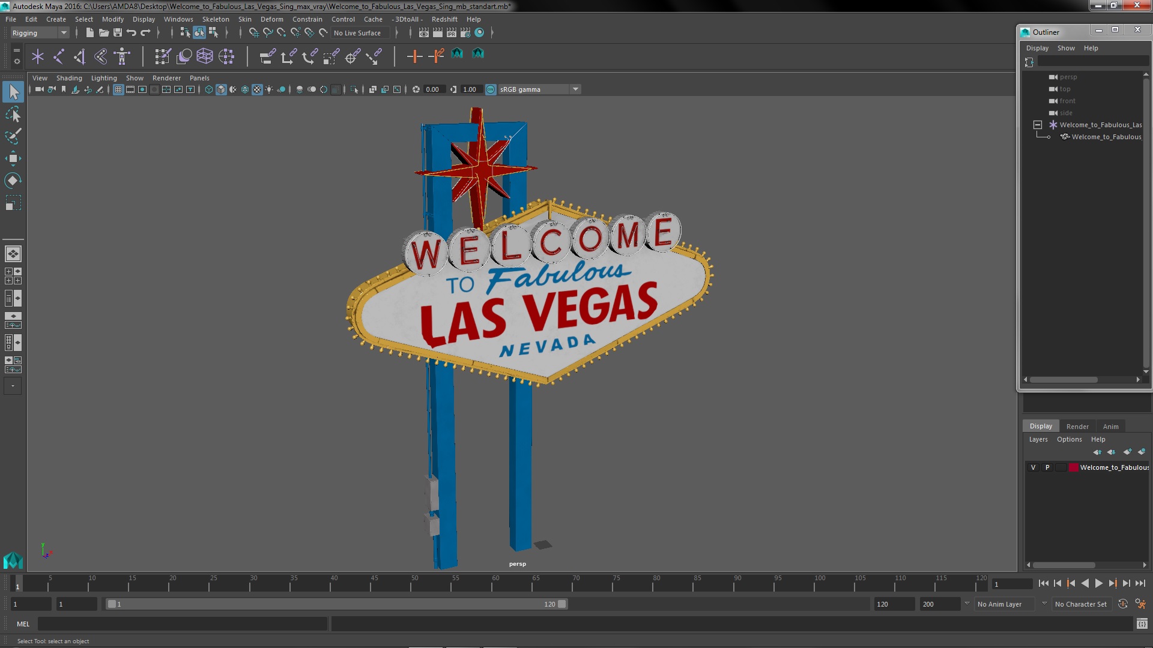Viewport: 1153px width, 648px height.
Task: Start IPR render icon
Action: click(x=452, y=33)
